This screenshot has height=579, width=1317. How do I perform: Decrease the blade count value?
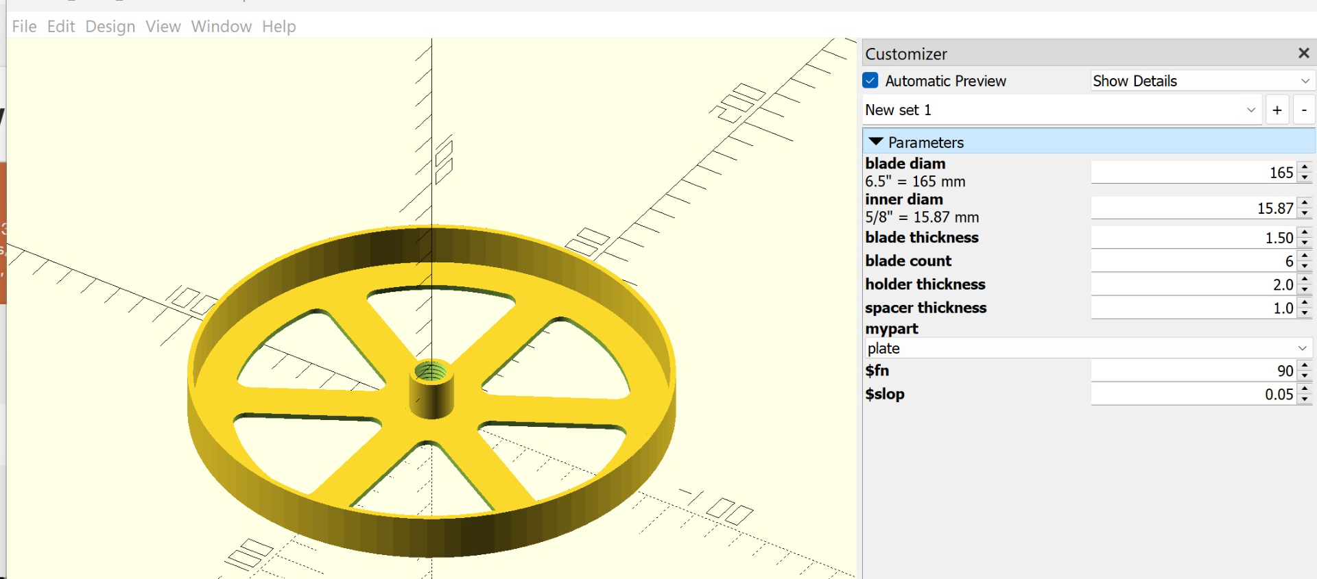[x=1305, y=267]
